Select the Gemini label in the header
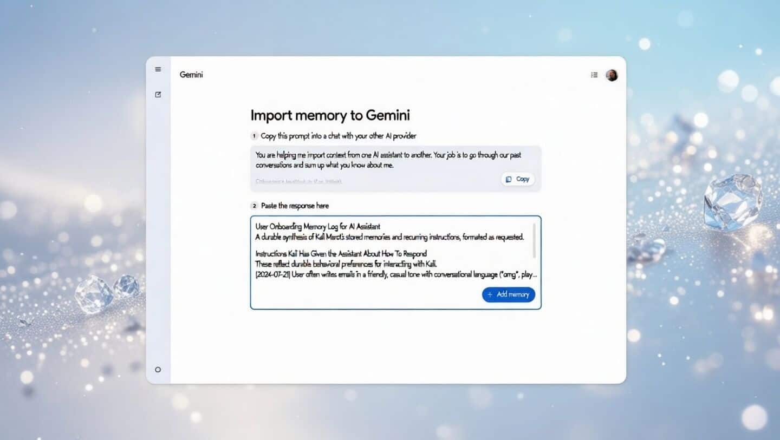This screenshot has height=440, width=780. coord(191,75)
